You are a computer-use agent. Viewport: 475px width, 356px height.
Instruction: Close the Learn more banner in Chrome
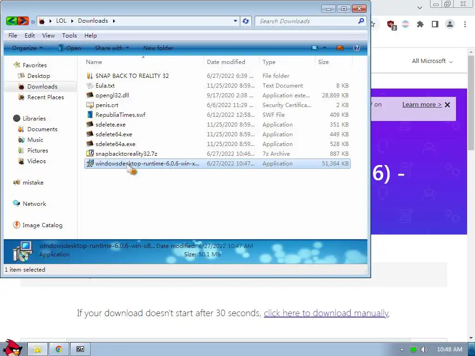448,105
